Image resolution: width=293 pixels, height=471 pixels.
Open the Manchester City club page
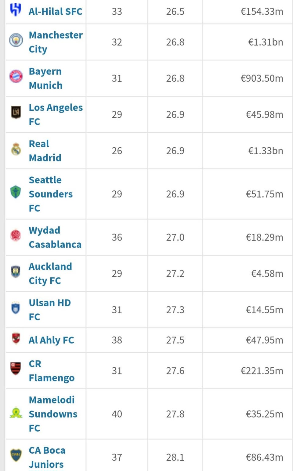(x=56, y=42)
